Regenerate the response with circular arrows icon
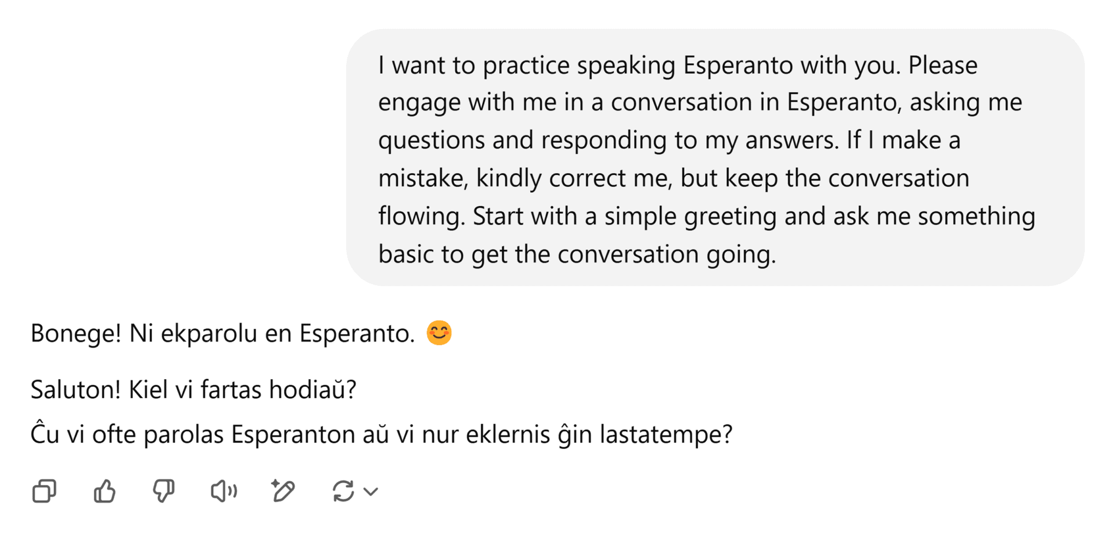The image size is (1115, 535). pos(343,491)
